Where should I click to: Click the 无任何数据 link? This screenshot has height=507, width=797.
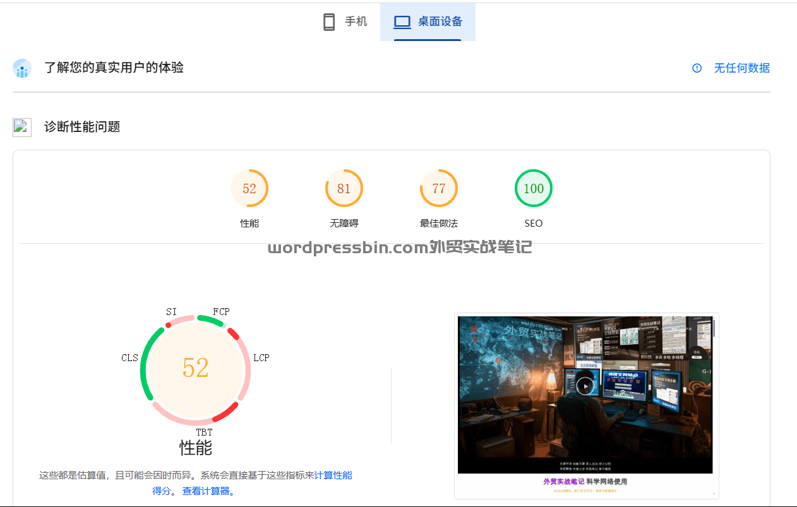point(741,68)
